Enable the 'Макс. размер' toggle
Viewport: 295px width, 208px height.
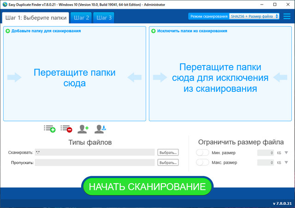(203, 162)
